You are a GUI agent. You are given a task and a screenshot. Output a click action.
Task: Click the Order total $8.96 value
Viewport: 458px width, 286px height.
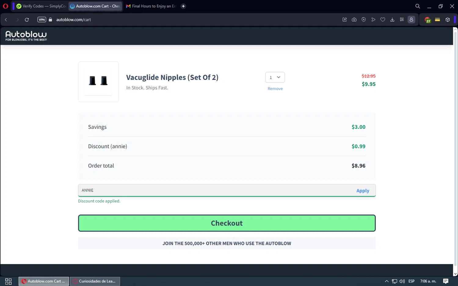tap(358, 166)
